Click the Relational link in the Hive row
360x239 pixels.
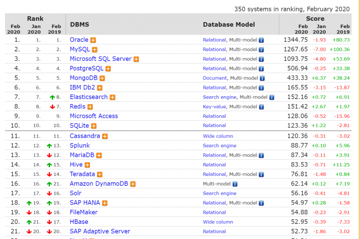pos(215,165)
